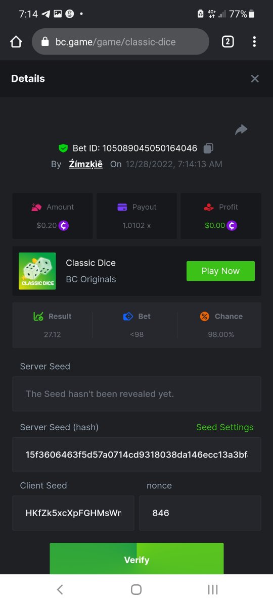Tap the Profit currency coin icon

232,225
